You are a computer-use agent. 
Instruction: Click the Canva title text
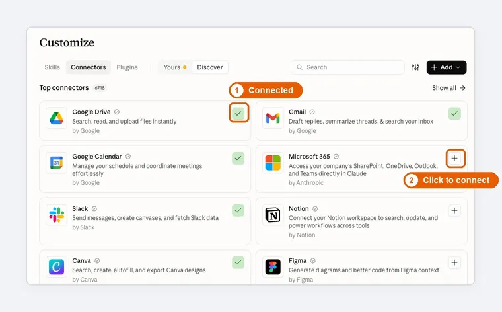coord(82,260)
